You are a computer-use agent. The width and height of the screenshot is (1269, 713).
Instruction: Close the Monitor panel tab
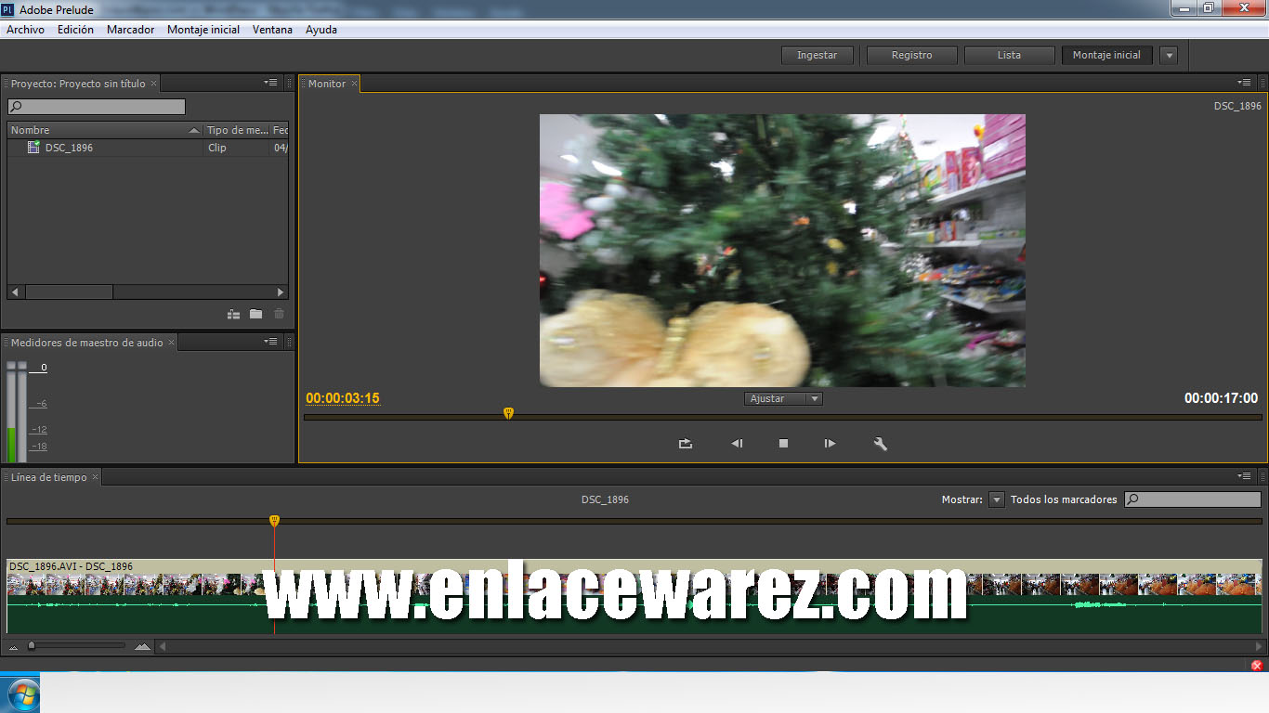tap(354, 84)
